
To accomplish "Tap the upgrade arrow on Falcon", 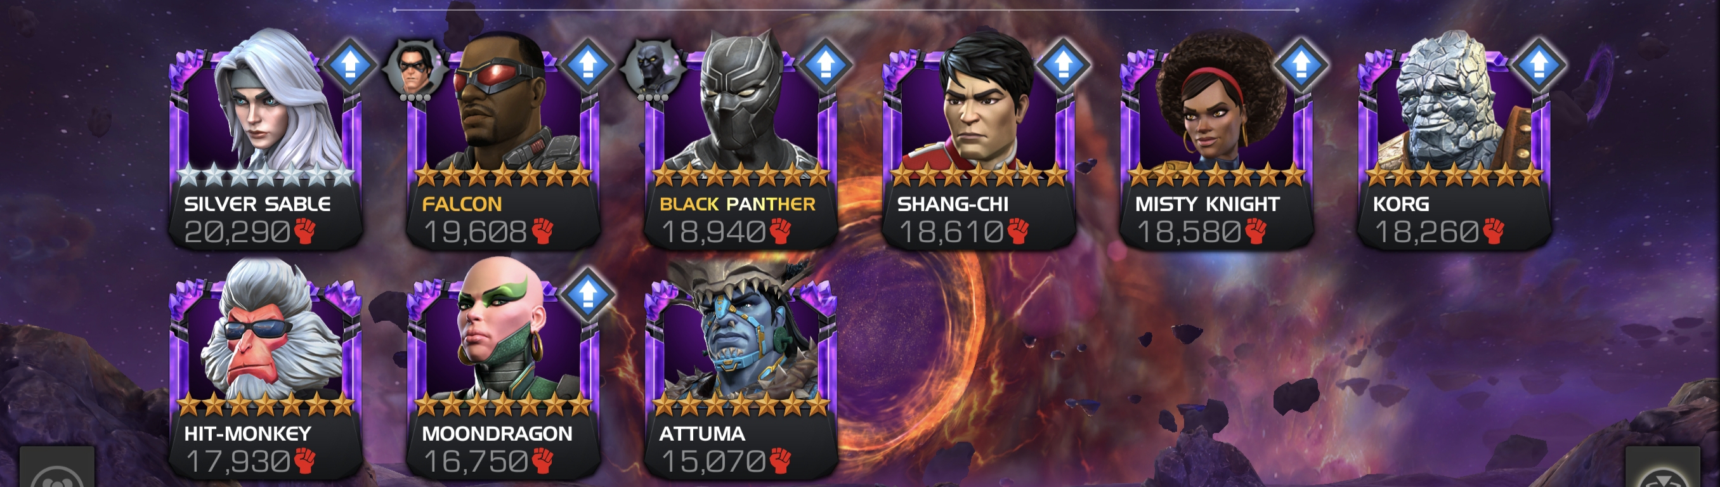I will pyautogui.click(x=587, y=65).
